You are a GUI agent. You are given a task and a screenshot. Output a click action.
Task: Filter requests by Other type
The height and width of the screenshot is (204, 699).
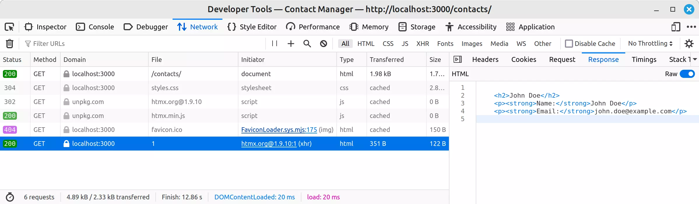point(542,44)
